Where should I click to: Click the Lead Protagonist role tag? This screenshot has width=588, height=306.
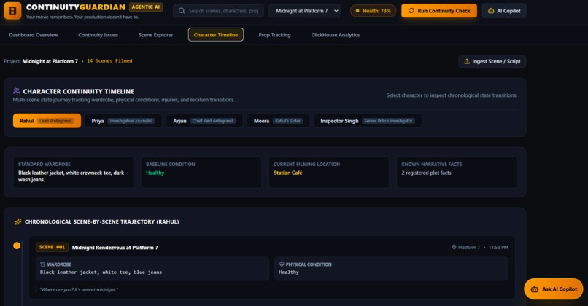(x=55, y=121)
